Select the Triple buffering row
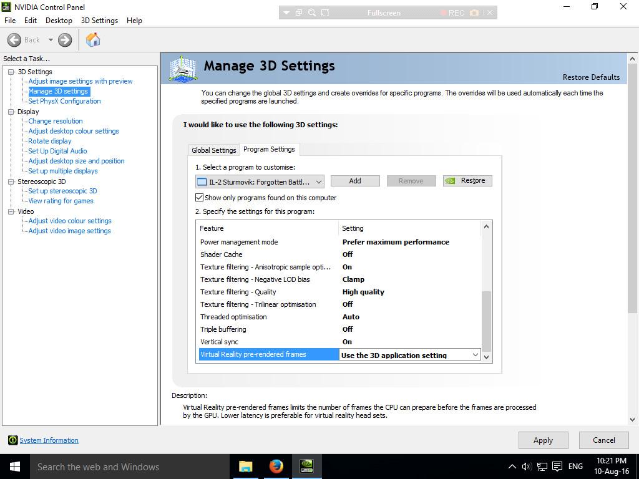639x479 pixels. pyautogui.click(x=339, y=329)
